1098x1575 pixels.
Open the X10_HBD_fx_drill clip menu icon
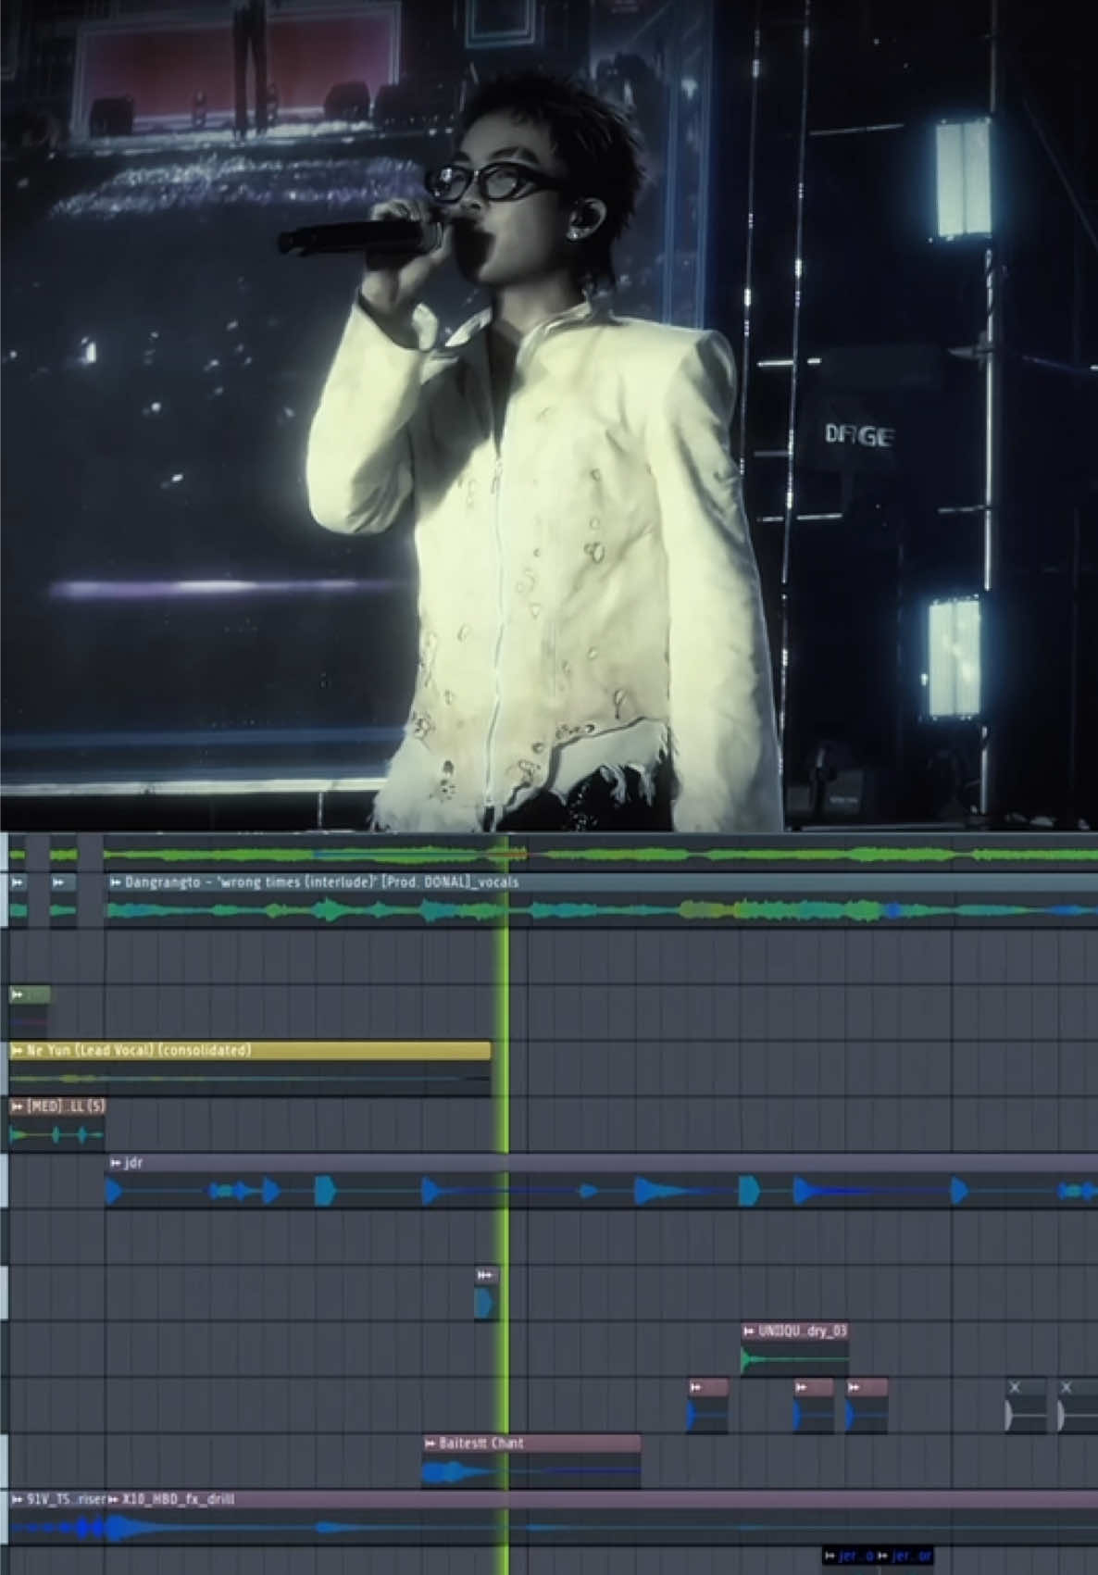(x=113, y=1499)
